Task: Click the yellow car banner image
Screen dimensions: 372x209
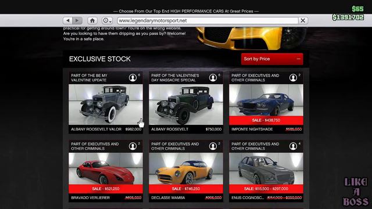Action: pos(252,38)
